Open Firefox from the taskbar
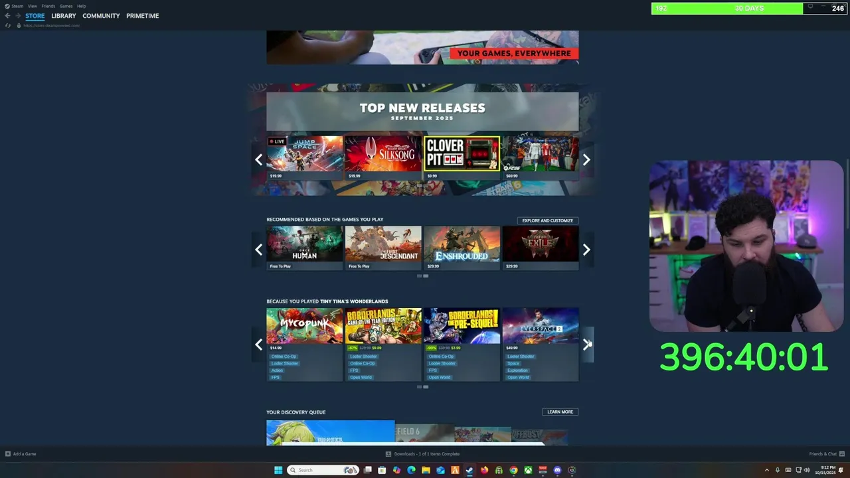 (484, 470)
